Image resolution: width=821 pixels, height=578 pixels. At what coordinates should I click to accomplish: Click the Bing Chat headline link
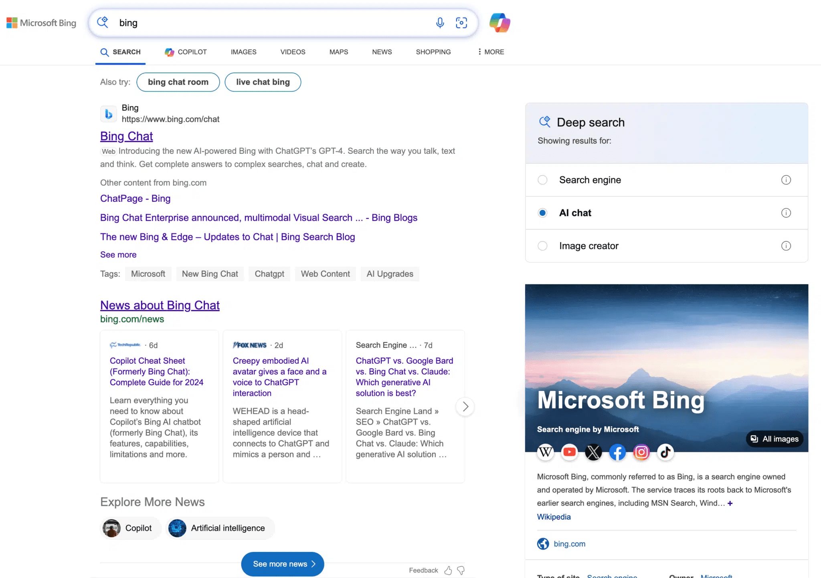coord(126,135)
